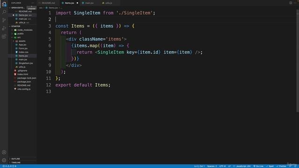This screenshot has width=299, height=168.
Task: Open the Source Control view icon
Action: pyautogui.click(x=4, y=20)
